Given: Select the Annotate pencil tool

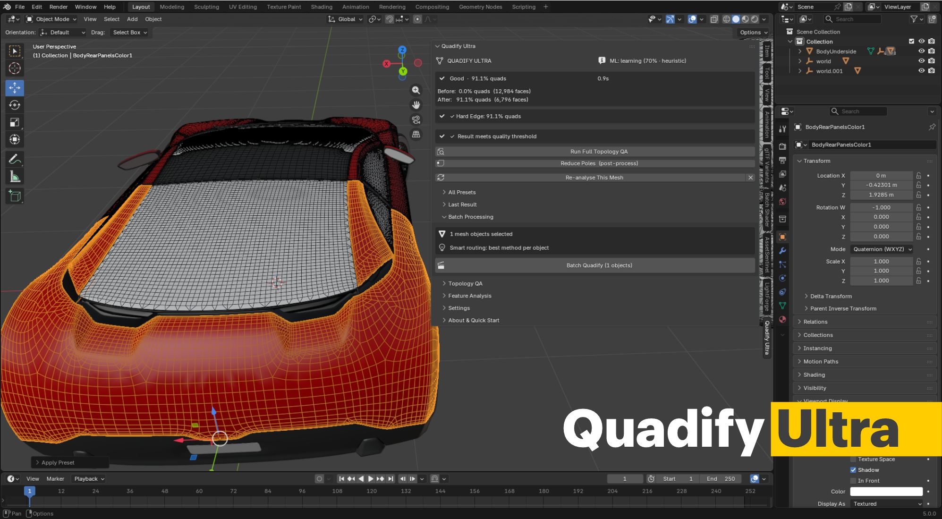Looking at the screenshot, I should (15, 159).
